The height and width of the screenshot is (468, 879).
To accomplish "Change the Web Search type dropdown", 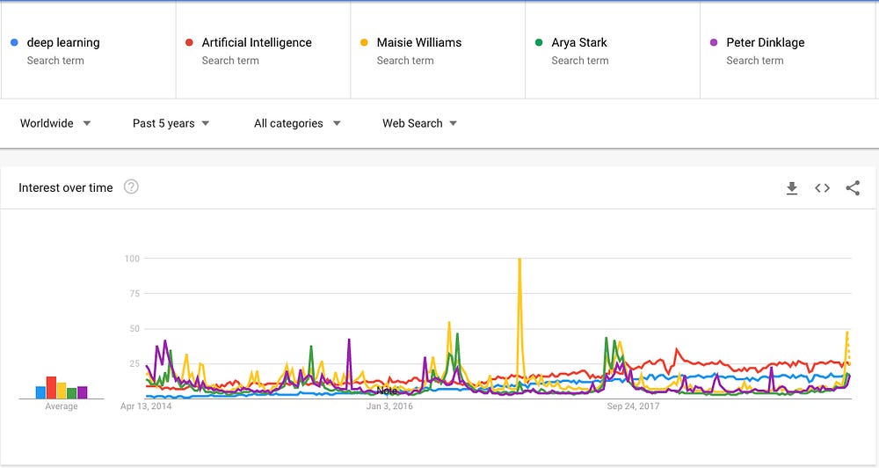I will click(x=419, y=123).
